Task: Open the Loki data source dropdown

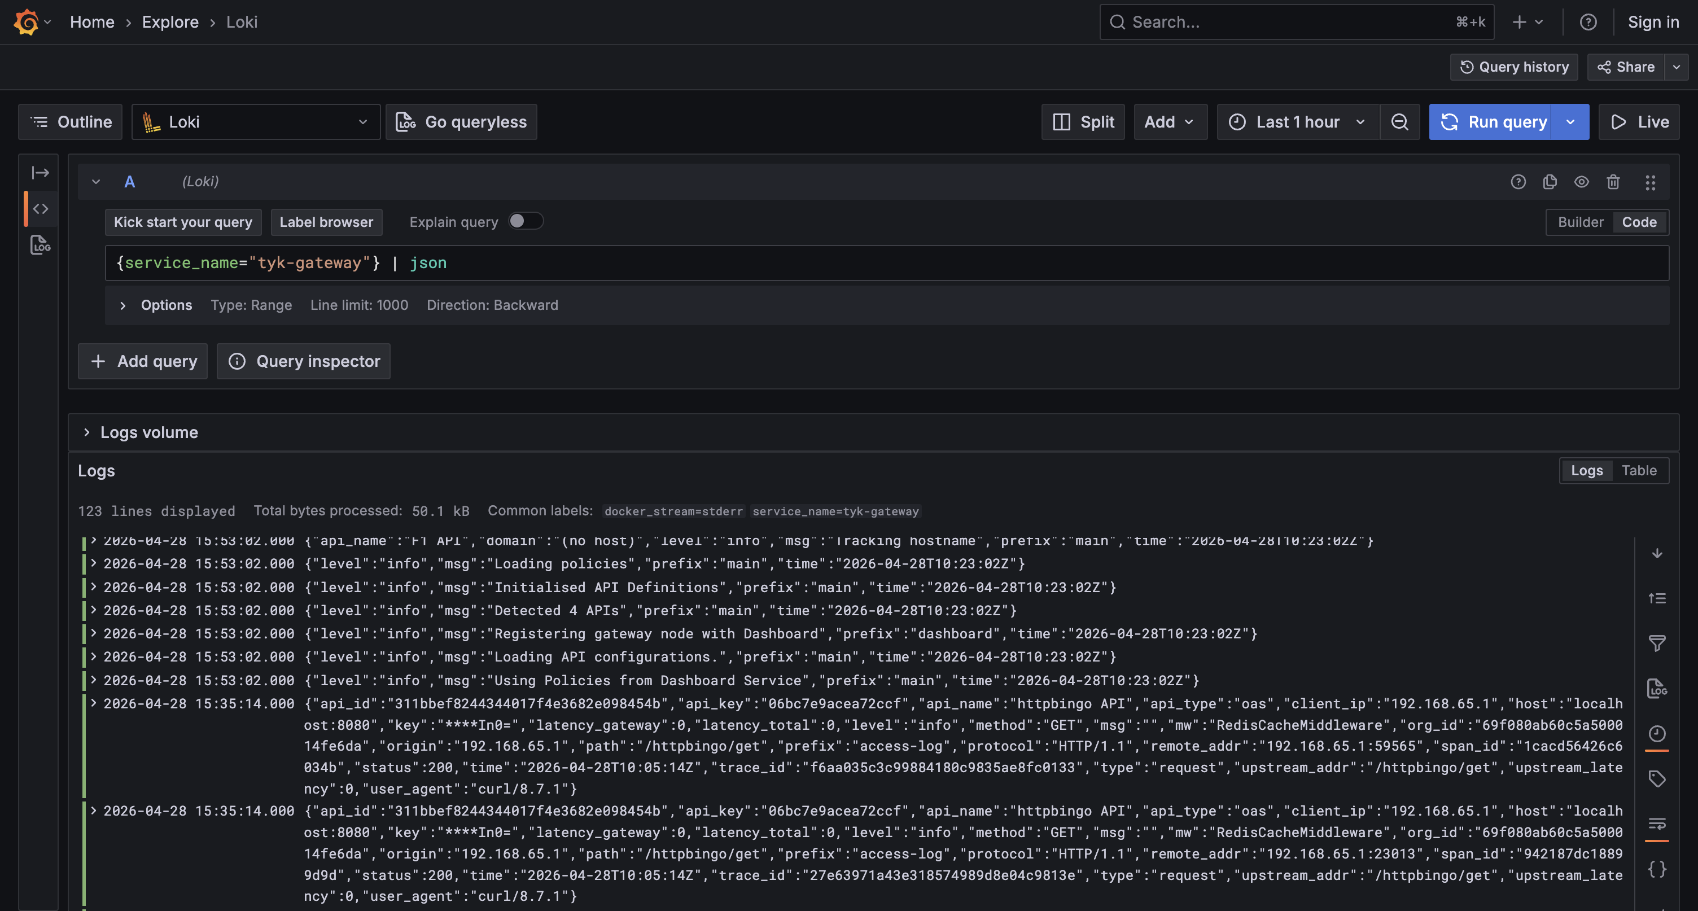Action: click(x=256, y=122)
